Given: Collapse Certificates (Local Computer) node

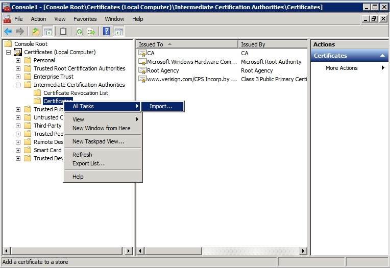Looking at the screenshot, I should 8,52.
